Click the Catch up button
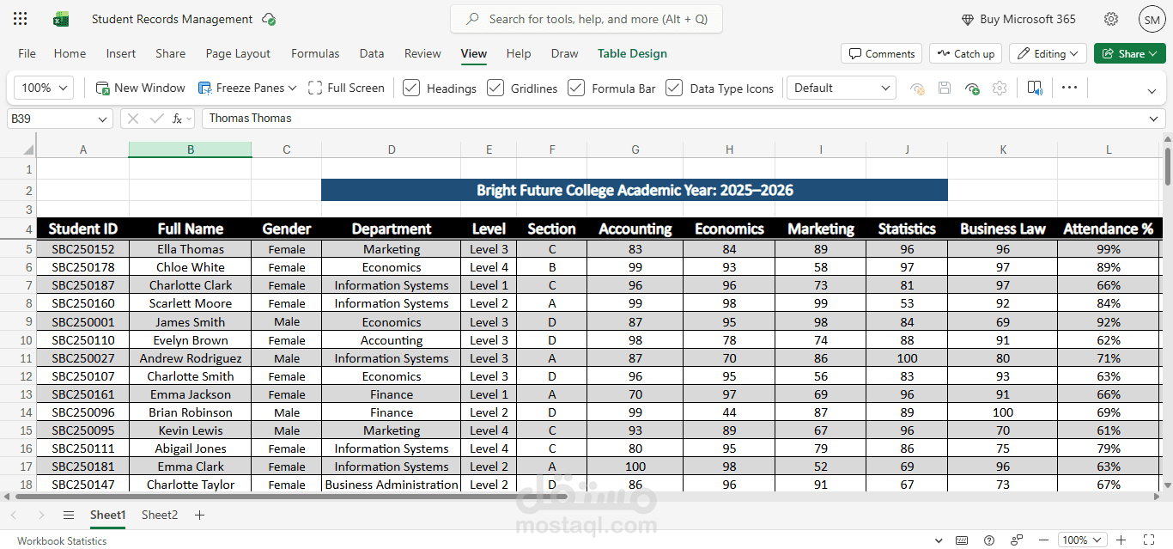1173x549 pixels. 965,53
